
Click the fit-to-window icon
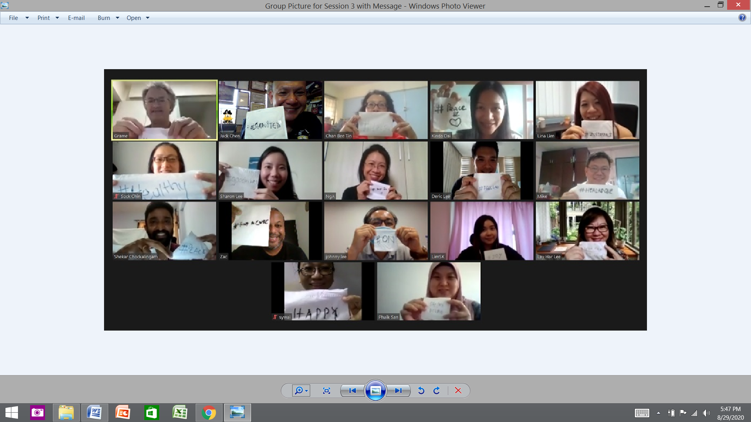(x=327, y=390)
